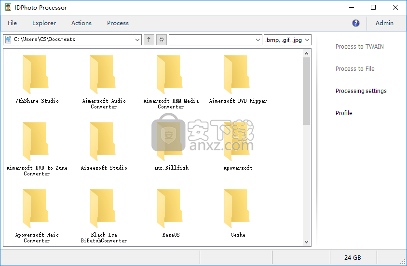Click the document icon in path box
The image size is (407, 266).
click(8, 40)
